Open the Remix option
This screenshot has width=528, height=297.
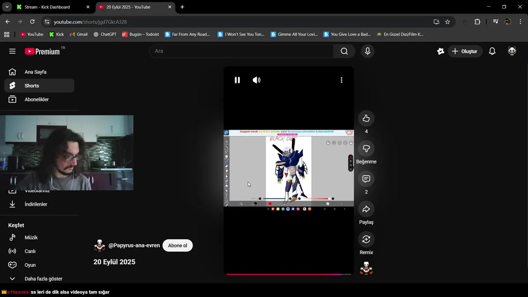(366, 239)
